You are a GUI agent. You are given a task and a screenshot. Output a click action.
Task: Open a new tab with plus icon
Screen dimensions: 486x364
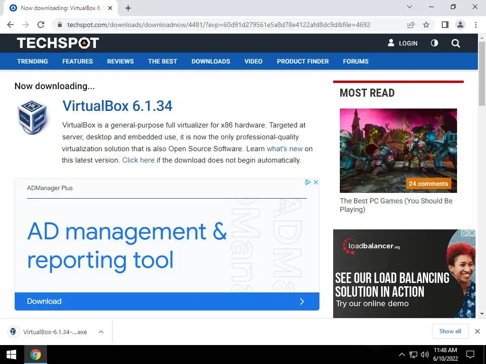point(128,8)
